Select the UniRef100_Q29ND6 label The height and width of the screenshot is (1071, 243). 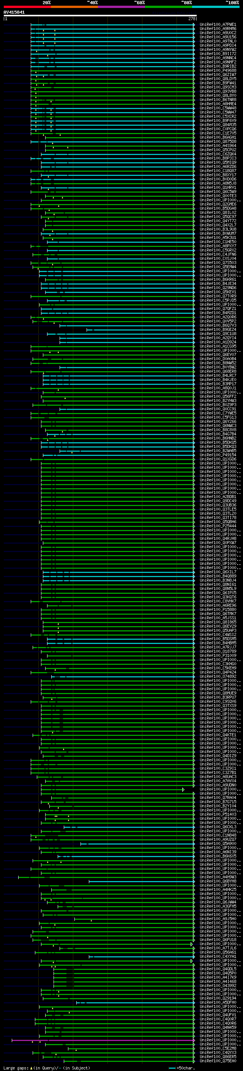coord(218,288)
